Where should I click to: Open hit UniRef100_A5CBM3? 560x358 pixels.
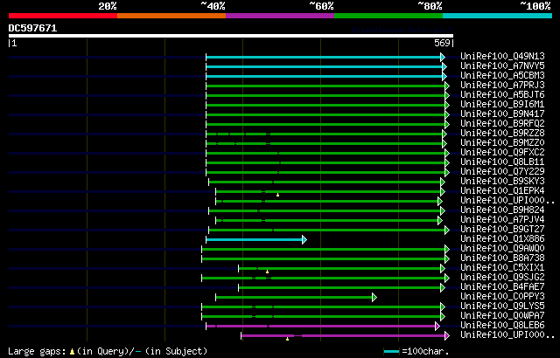tap(502, 75)
